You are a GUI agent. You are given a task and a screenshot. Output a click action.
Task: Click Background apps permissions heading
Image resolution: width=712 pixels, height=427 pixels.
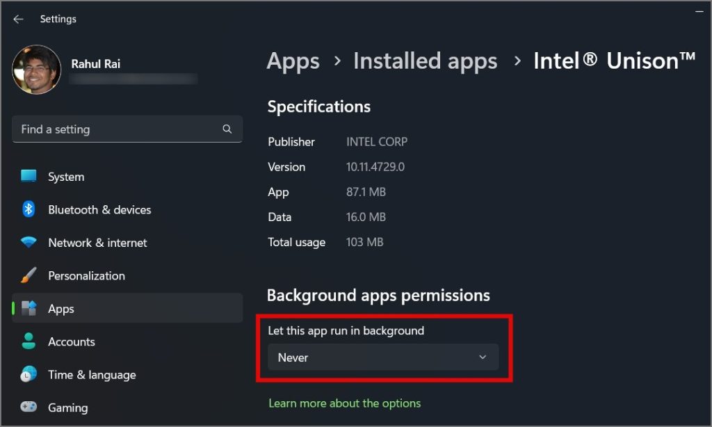[x=378, y=296]
